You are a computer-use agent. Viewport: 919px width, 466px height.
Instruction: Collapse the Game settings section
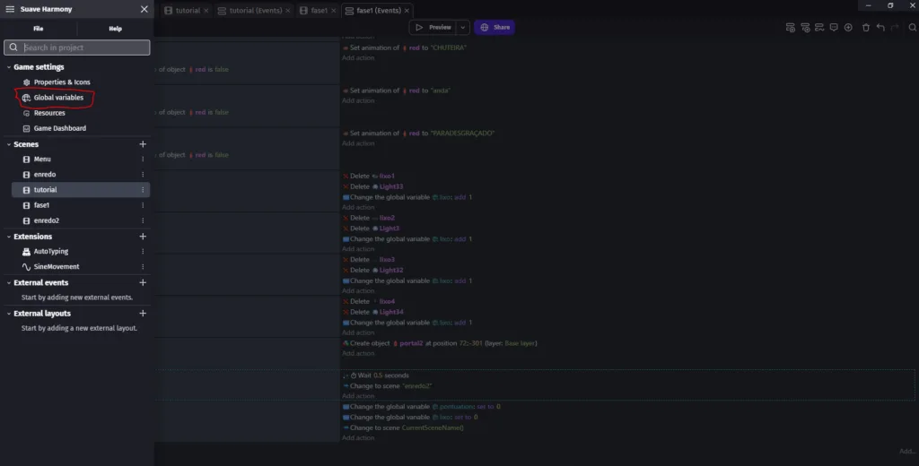point(9,67)
